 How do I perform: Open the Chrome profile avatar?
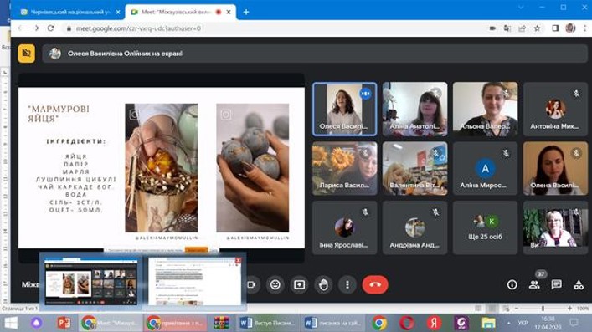570,28
